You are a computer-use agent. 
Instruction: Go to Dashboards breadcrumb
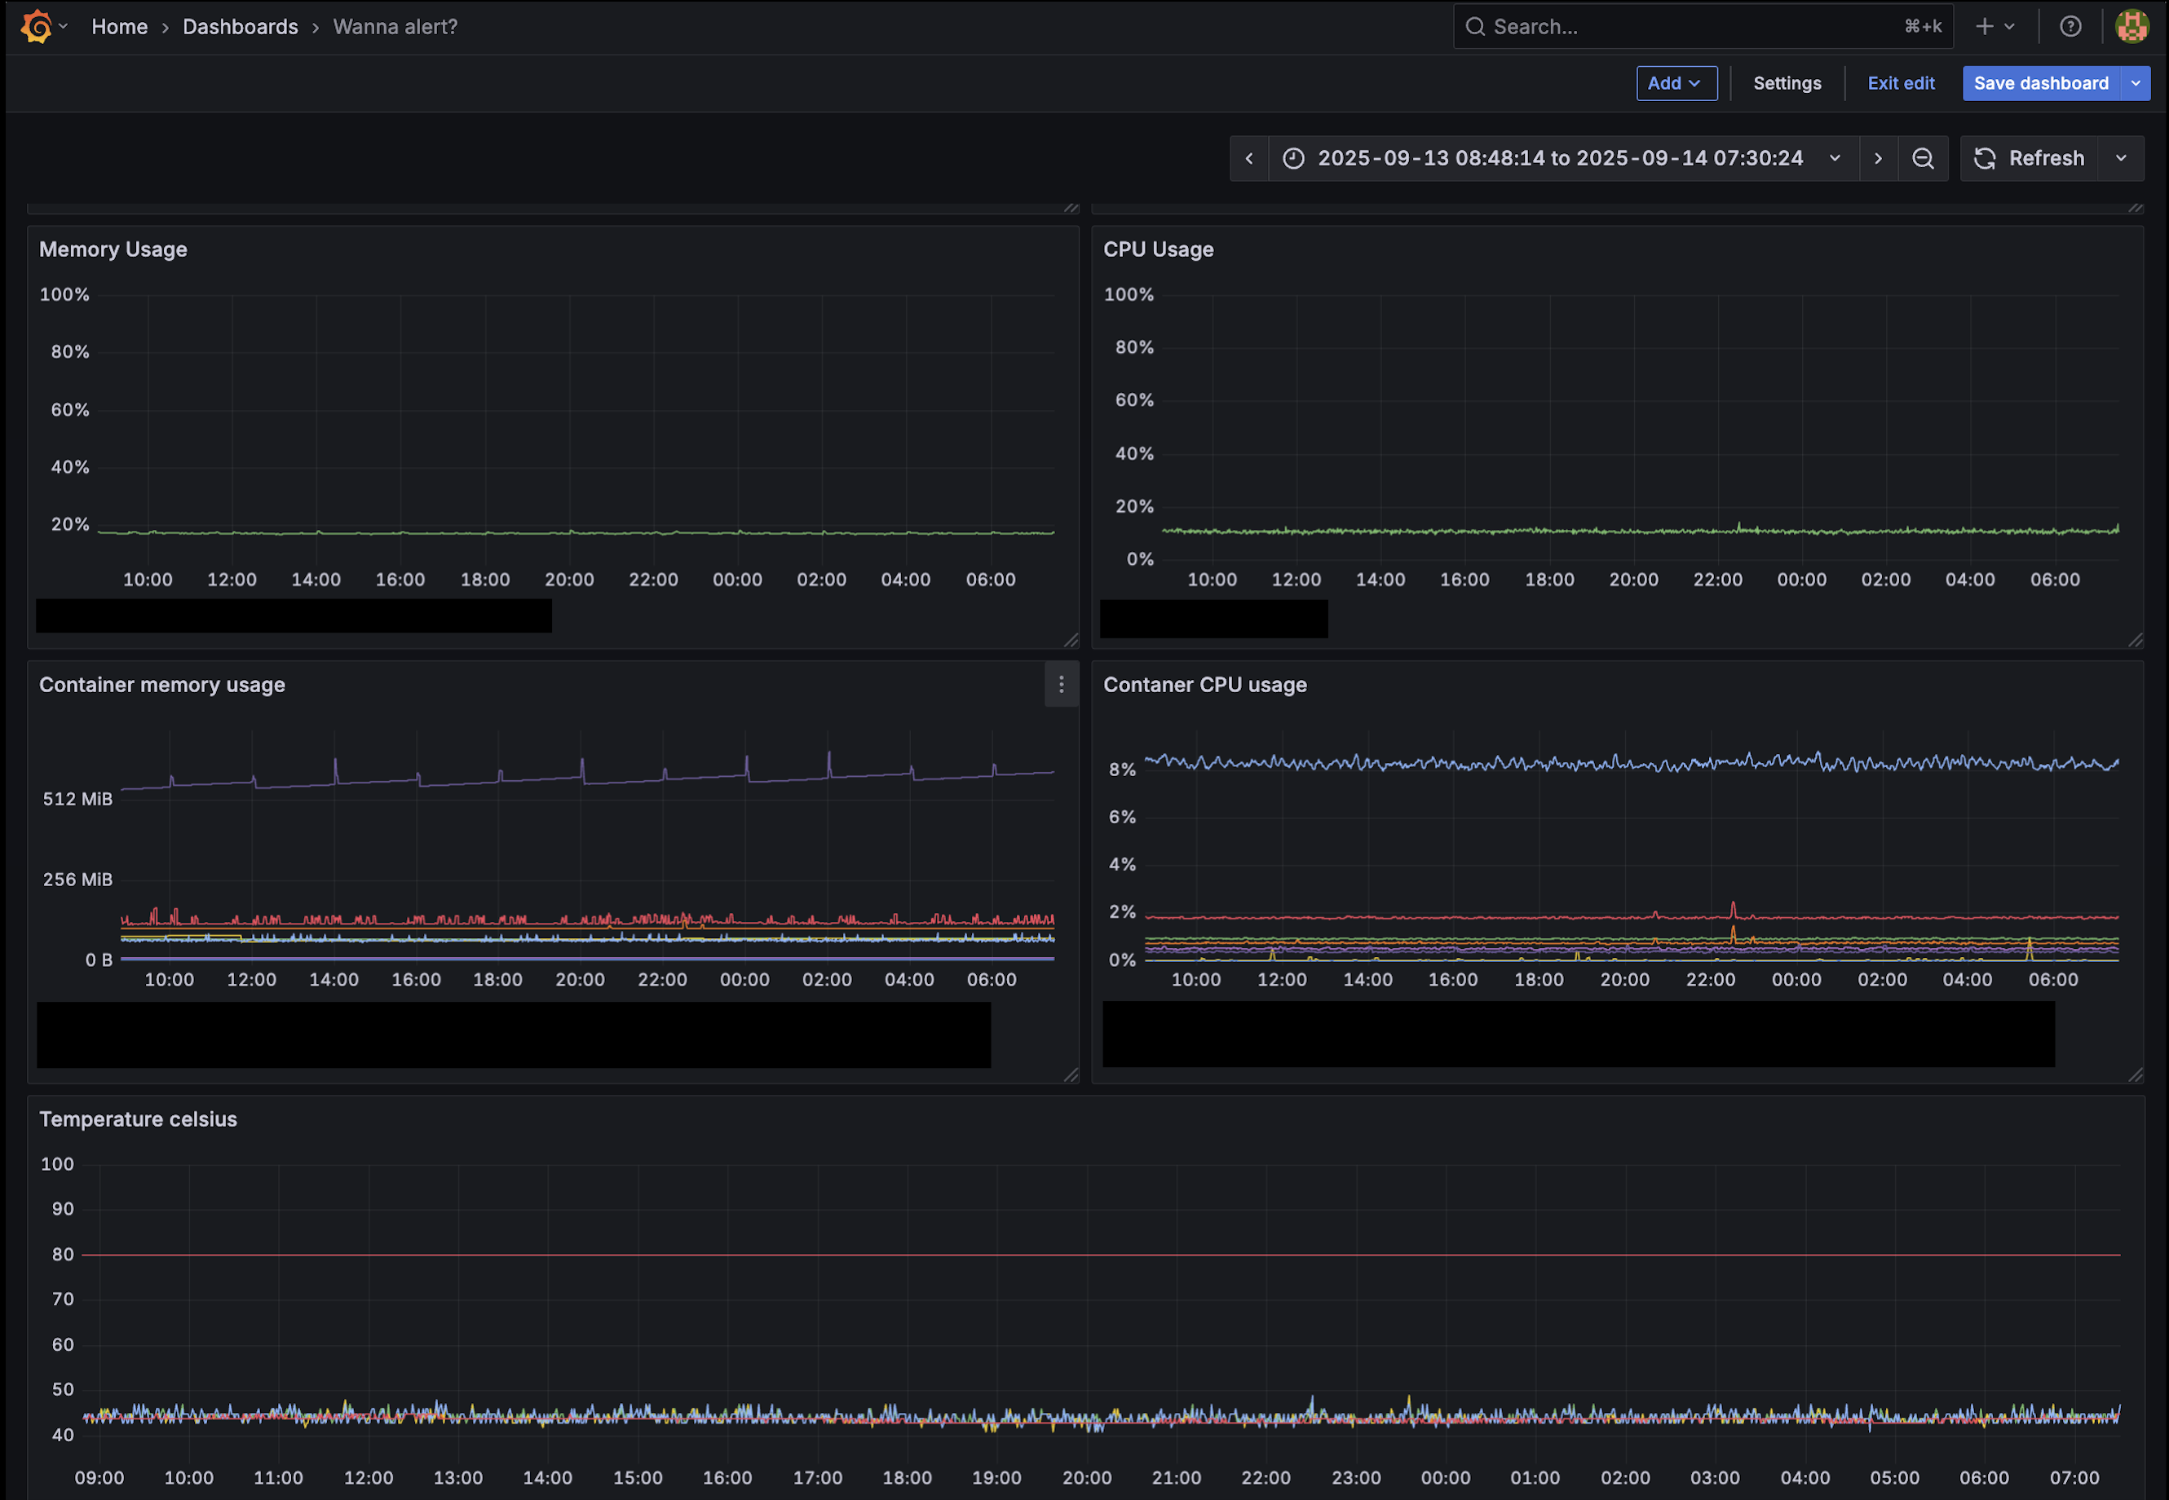[240, 26]
